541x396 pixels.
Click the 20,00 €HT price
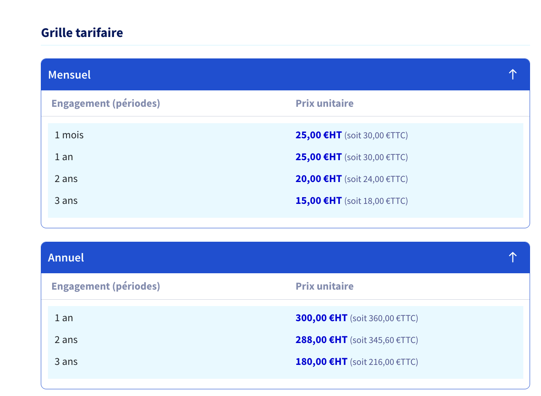click(318, 179)
